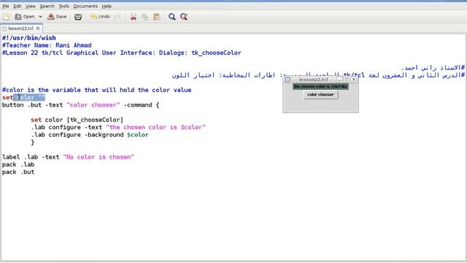Save the file using the Save button
This screenshot has width=467, height=263.
tap(57, 17)
